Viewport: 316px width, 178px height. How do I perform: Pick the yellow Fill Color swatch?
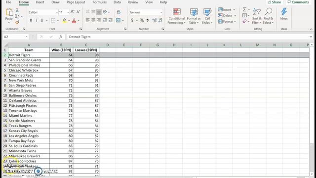(x=65, y=20)
